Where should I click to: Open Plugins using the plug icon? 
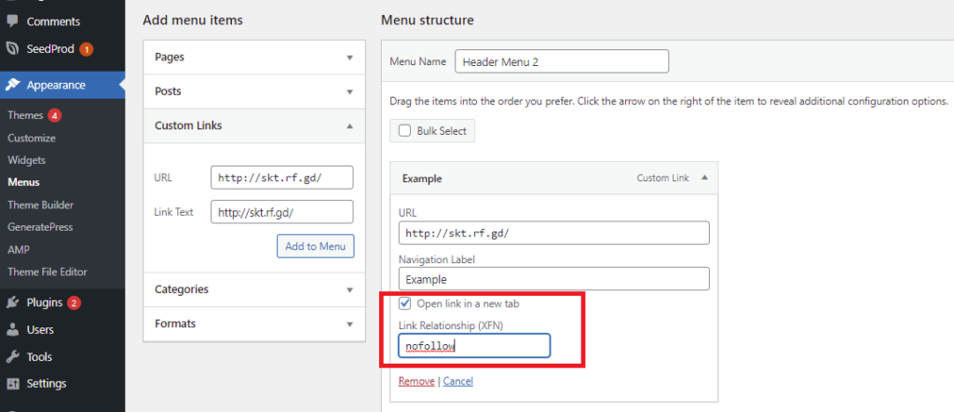[x=11, y=302]
